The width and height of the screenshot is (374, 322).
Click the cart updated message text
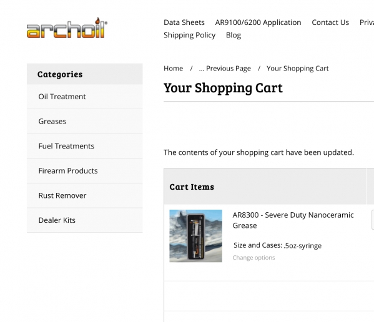coord(258,152)
